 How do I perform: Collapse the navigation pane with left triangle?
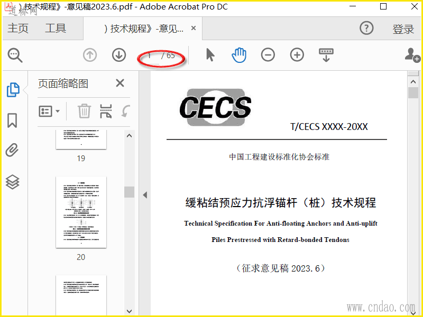point(145,195)
